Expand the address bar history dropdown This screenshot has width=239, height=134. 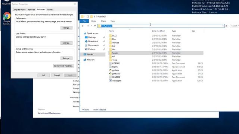click(223, 26)
